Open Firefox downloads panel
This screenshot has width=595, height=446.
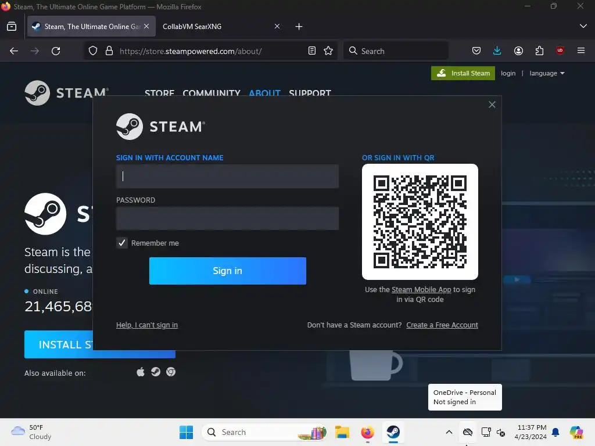click(497, 51)
